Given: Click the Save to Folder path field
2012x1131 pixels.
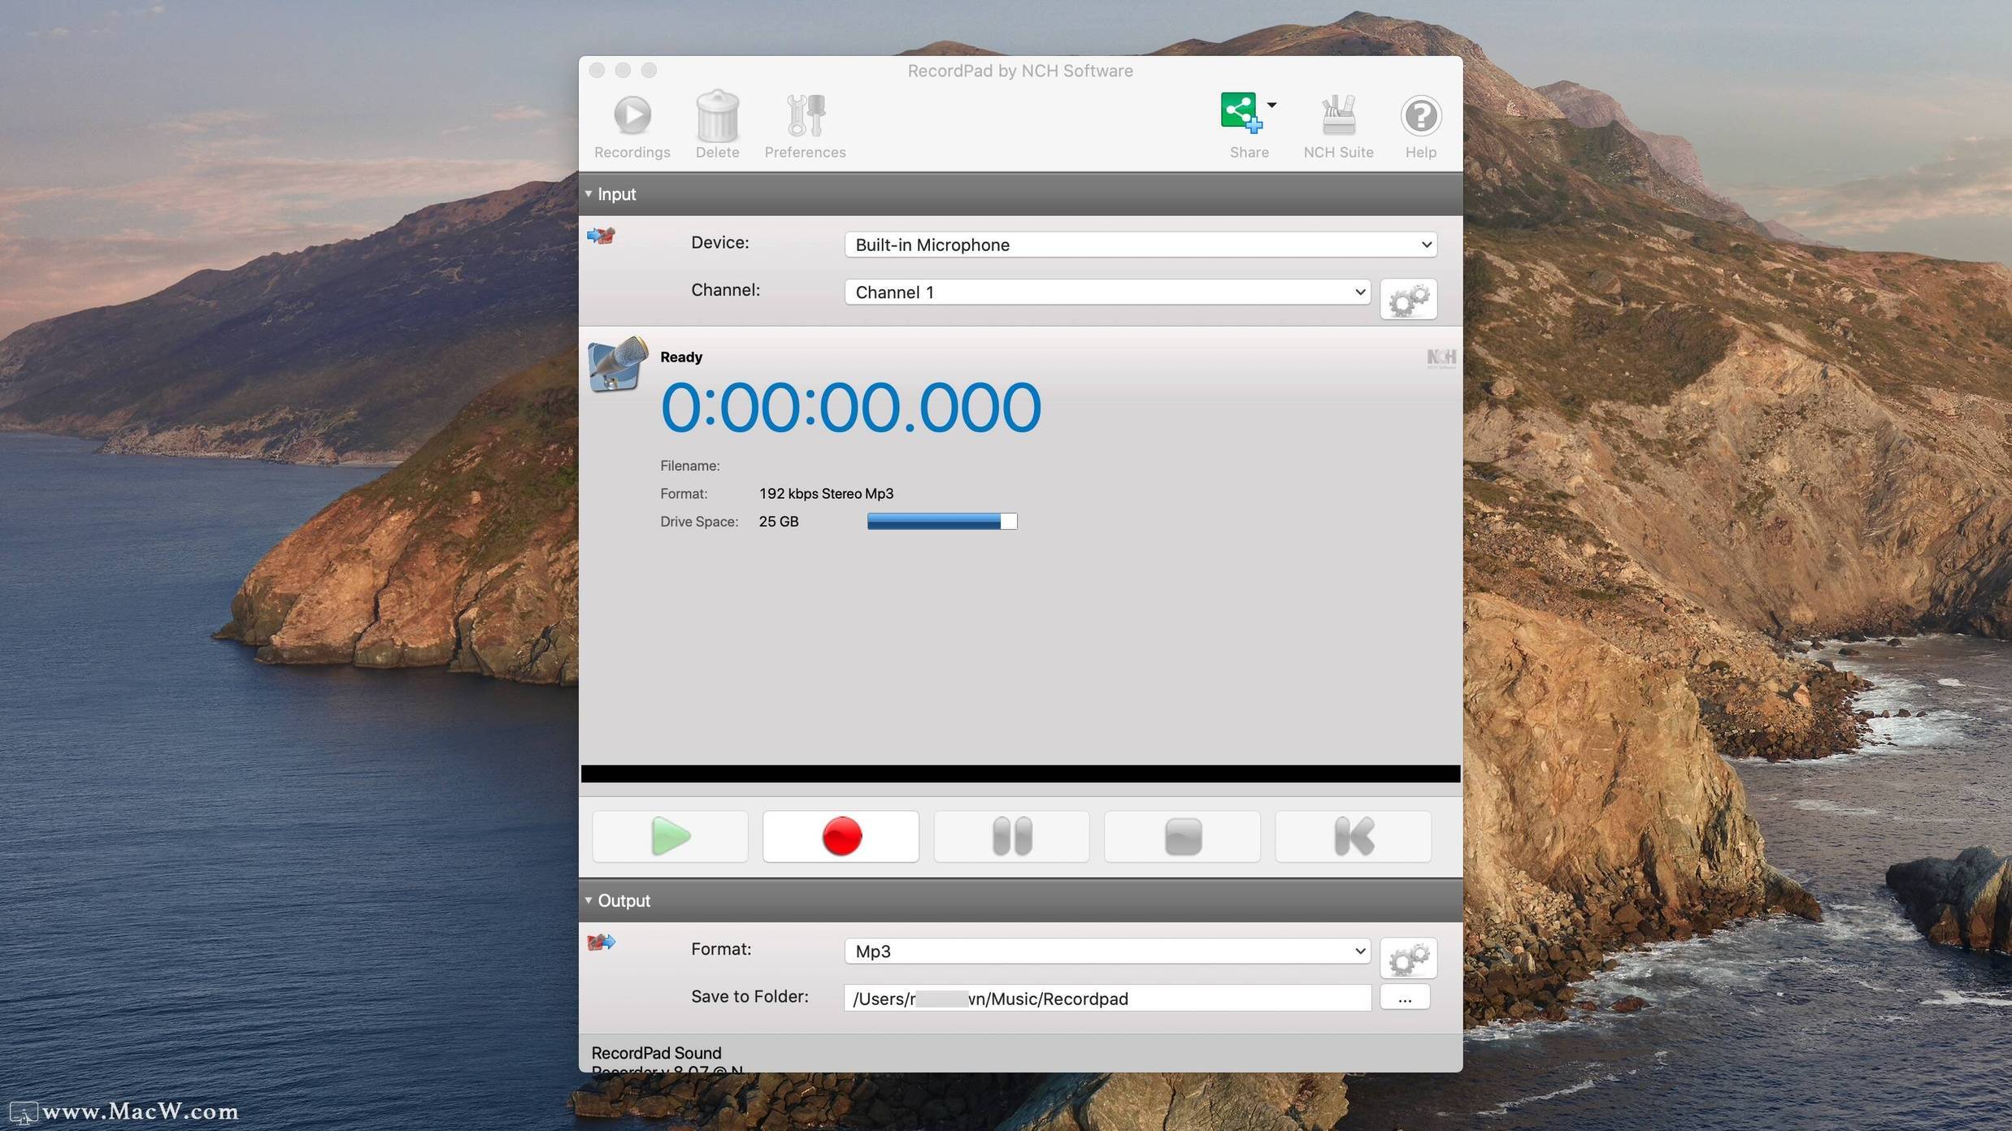Looking at the screenshot, I should coord(1107,998).
